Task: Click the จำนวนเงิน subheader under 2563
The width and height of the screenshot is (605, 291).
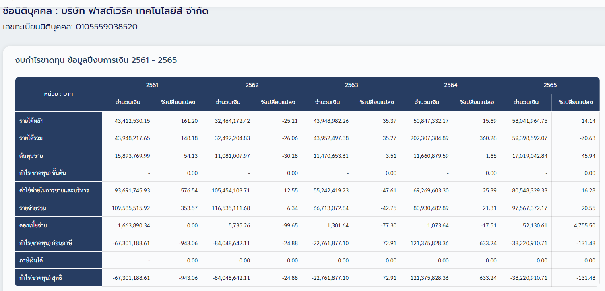Action: [327, 103]
